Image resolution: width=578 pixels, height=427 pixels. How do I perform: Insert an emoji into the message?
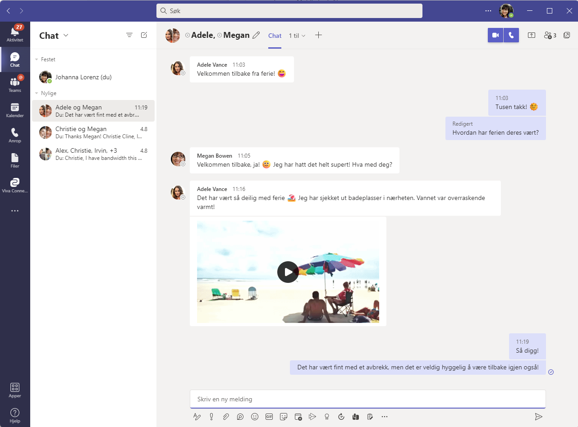[255, 417]
